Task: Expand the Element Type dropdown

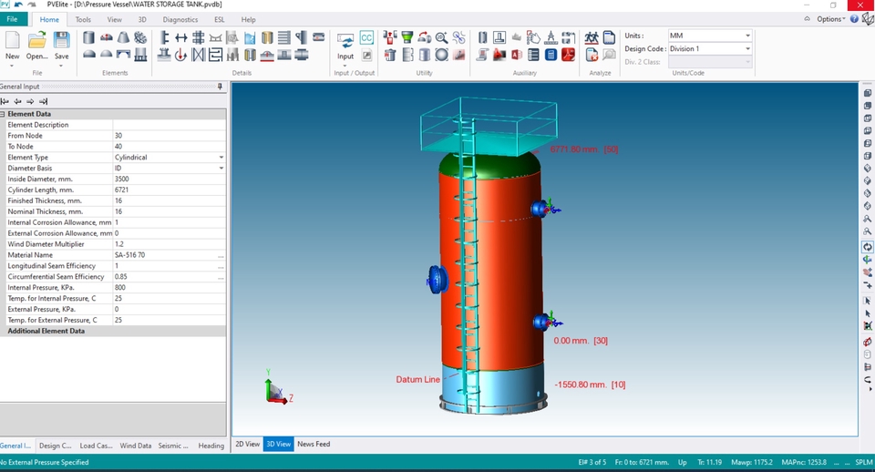Action: [x=221, y=158]
